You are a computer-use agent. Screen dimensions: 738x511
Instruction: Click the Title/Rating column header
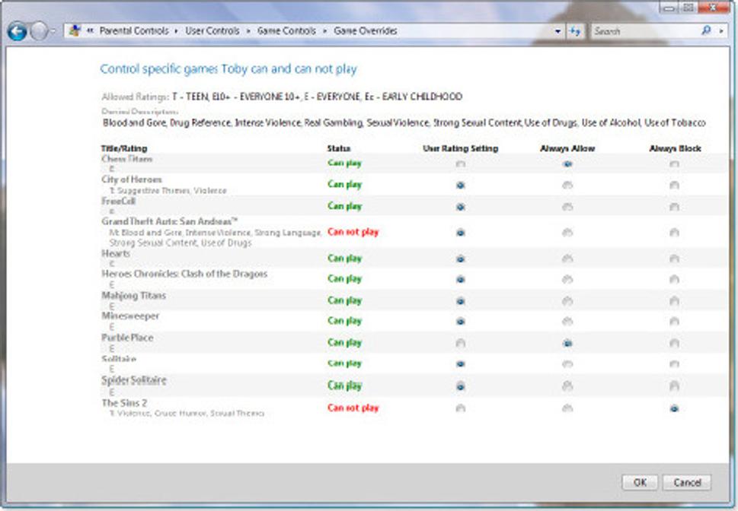(x=124, y=148)
